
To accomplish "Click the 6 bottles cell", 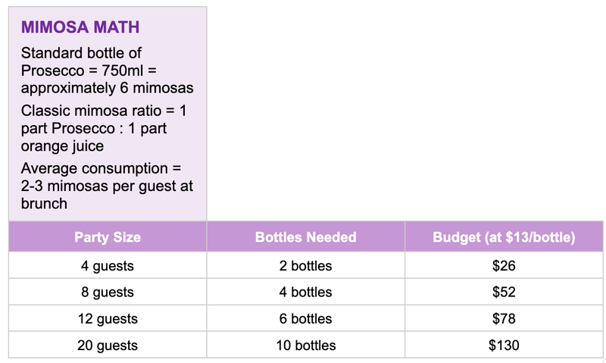I will click(305, 319).
